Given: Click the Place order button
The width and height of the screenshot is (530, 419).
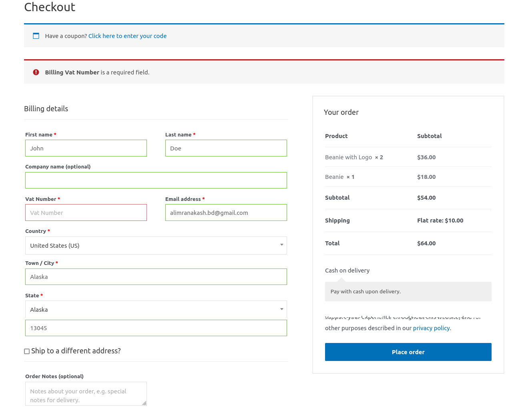Looking at the screenshot, I should pos(408,352).
